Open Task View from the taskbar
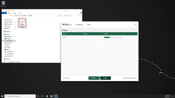 pyautogui.click(x=42, y=96)
